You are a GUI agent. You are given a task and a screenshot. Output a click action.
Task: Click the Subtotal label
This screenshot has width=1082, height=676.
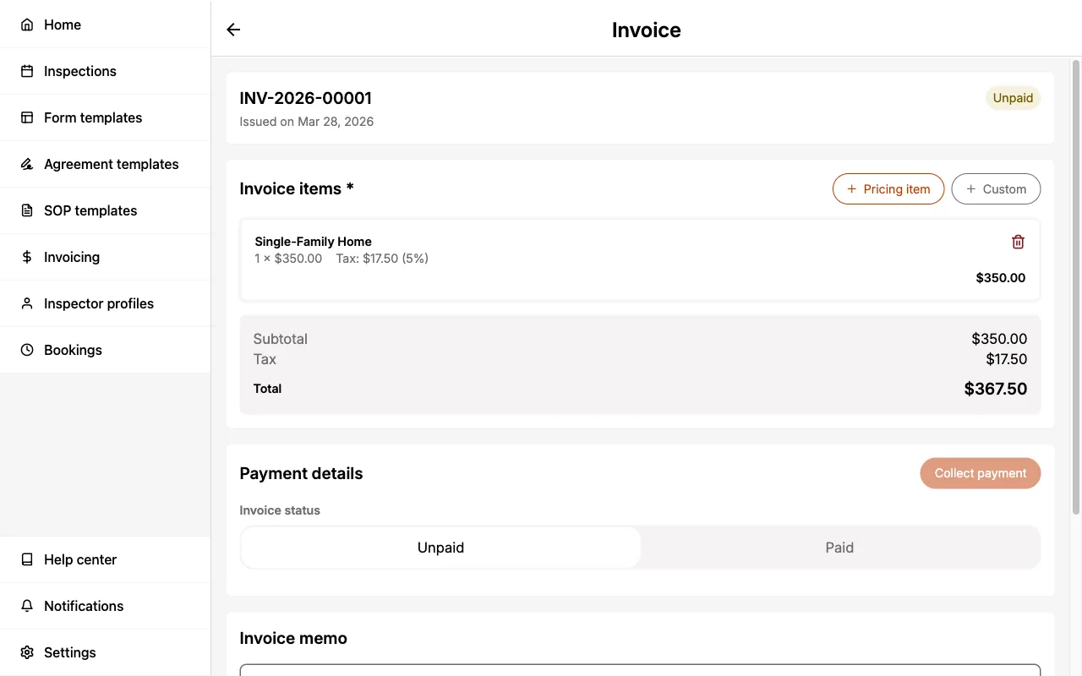(281, 339)
